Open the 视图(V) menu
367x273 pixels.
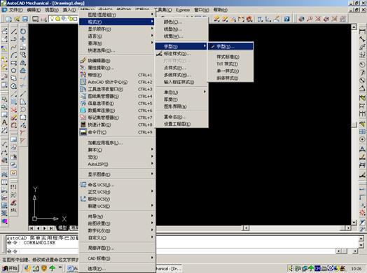coord(52,10)
